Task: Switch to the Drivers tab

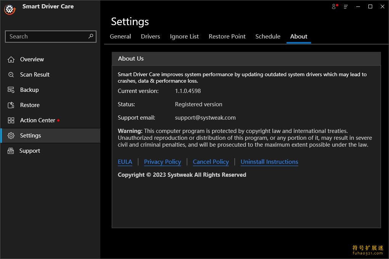Action: [x=150, y=37]
